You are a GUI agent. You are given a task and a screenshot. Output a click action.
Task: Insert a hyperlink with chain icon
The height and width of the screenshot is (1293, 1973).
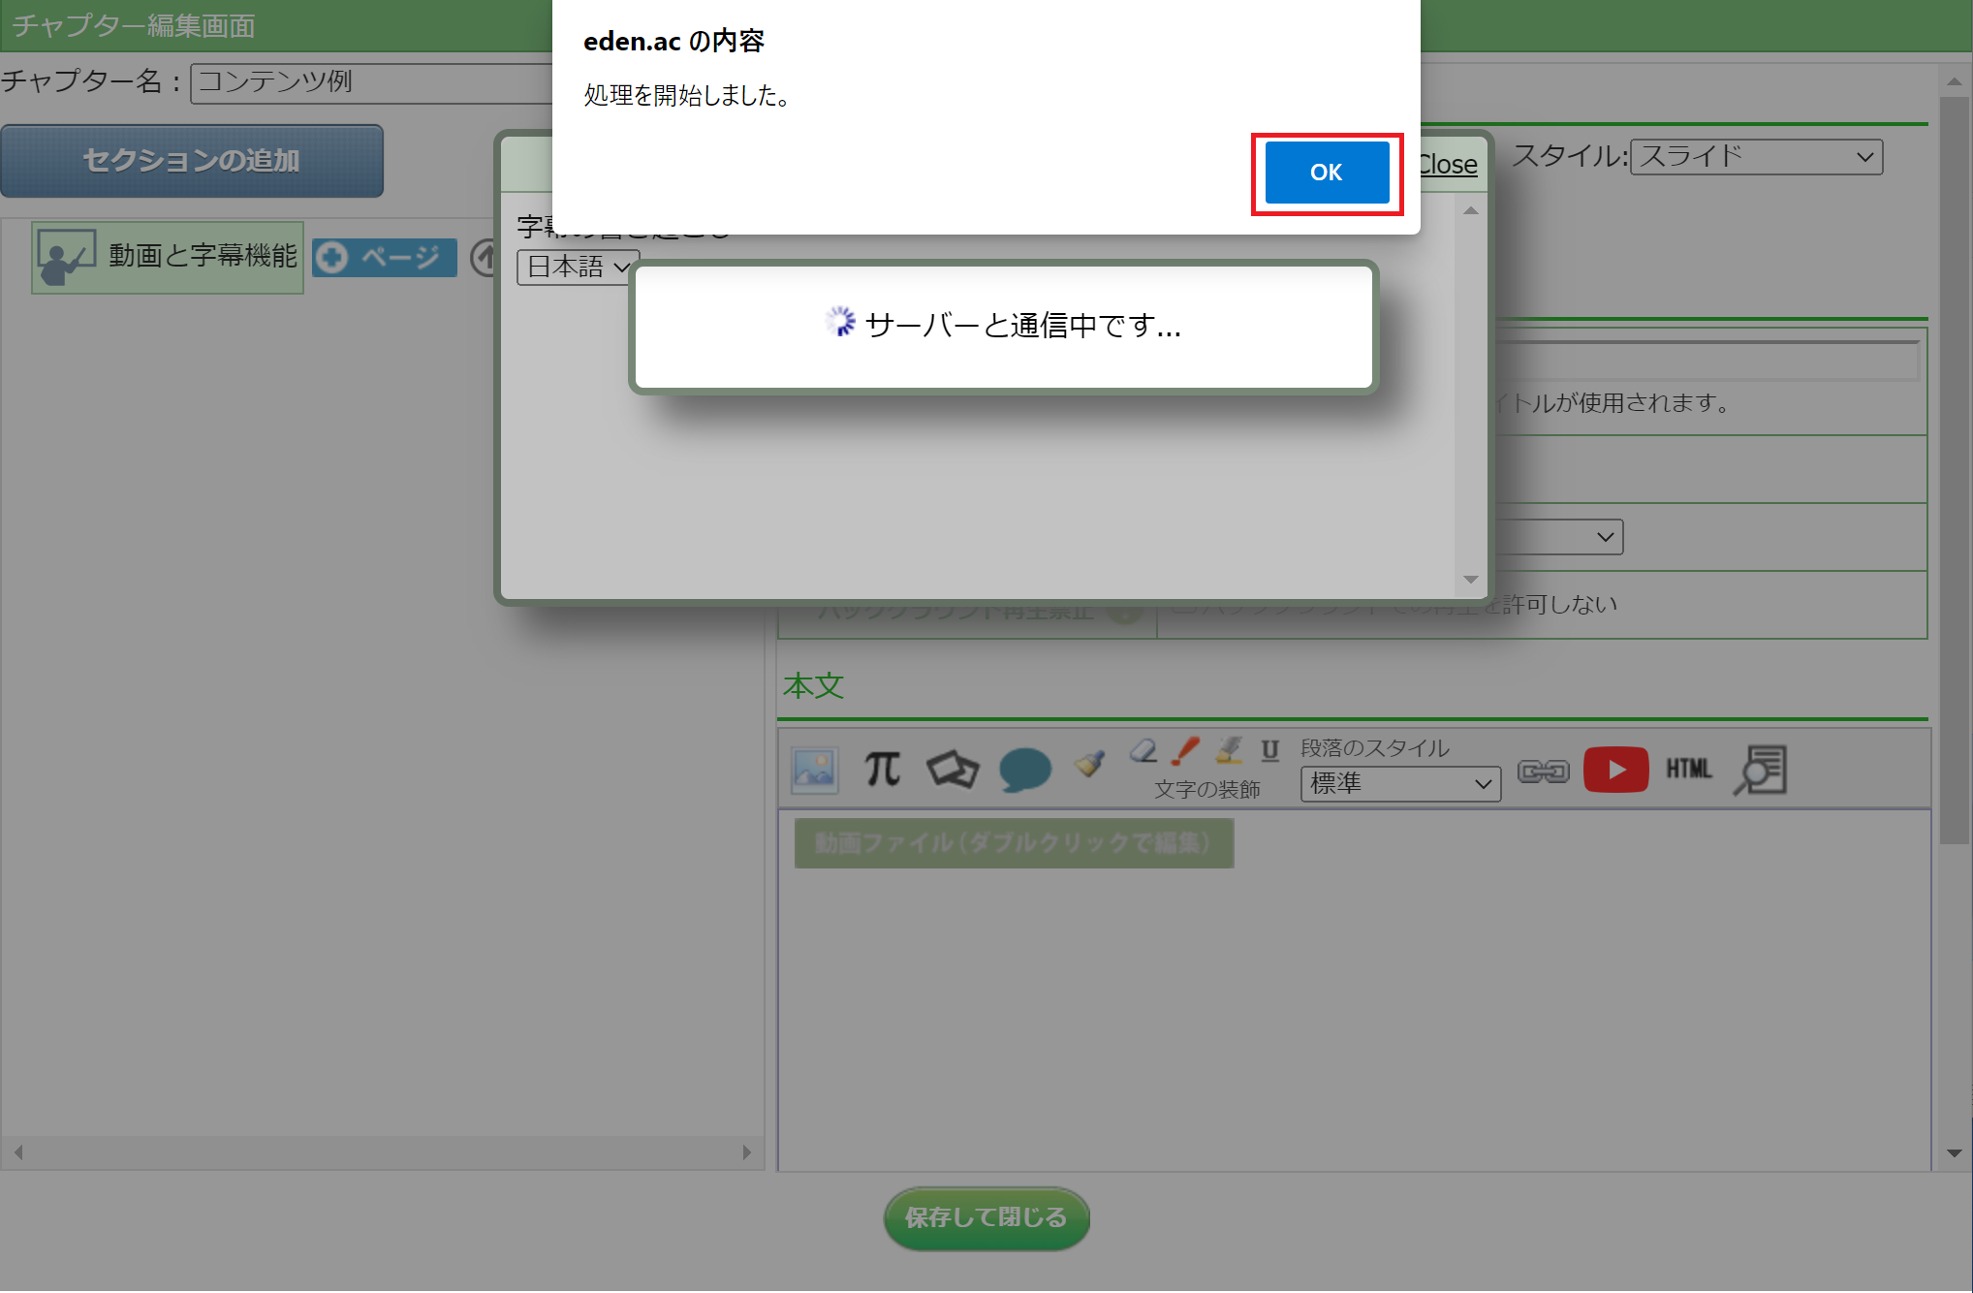(1543, 771)
